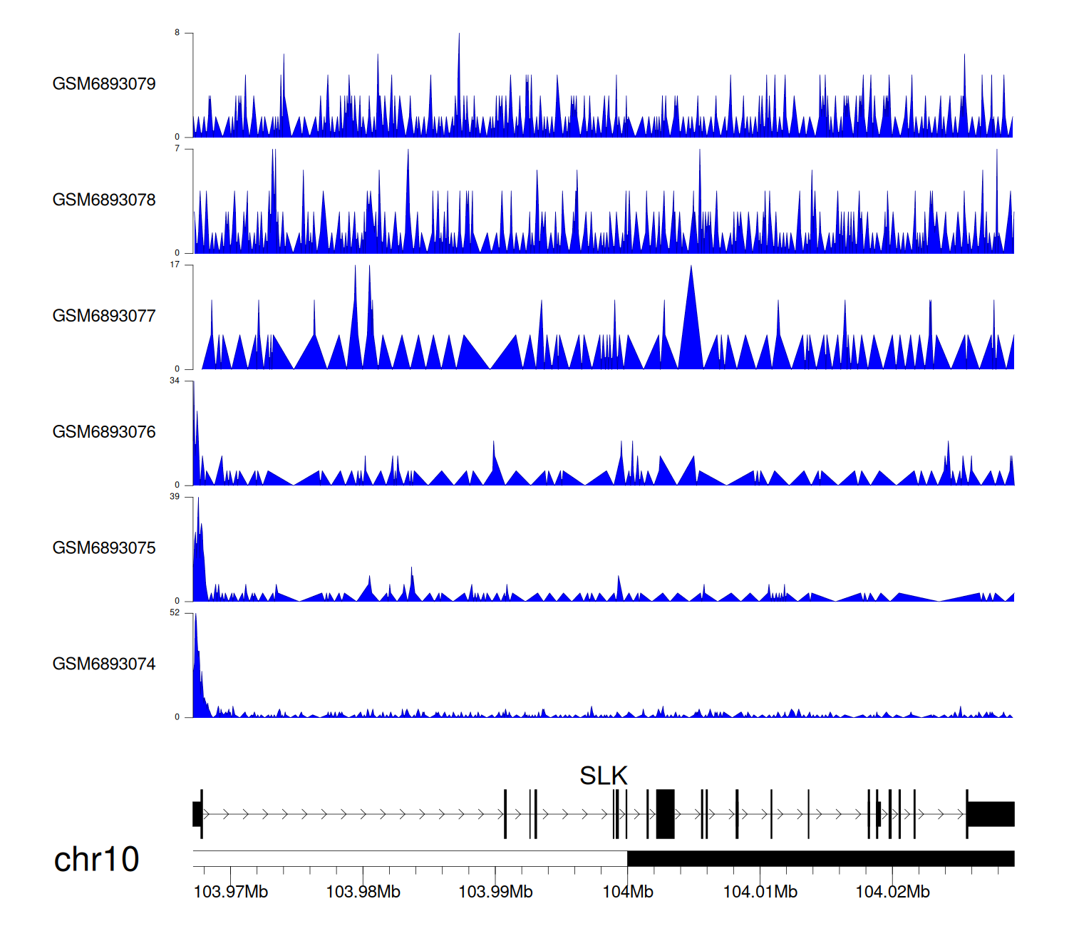Viewport: 1069px width, 941px height.
Task: Click the GSM6893077 track name
Action: point(104,317)
